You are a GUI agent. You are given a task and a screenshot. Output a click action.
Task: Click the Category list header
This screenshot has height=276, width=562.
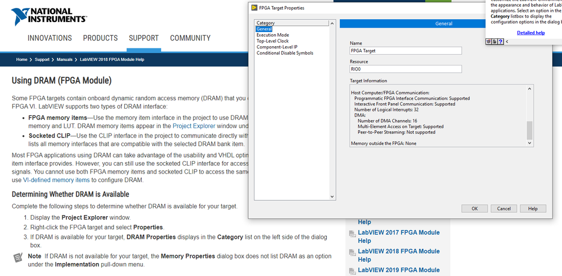pyautogui.click(x=292, y=23)
